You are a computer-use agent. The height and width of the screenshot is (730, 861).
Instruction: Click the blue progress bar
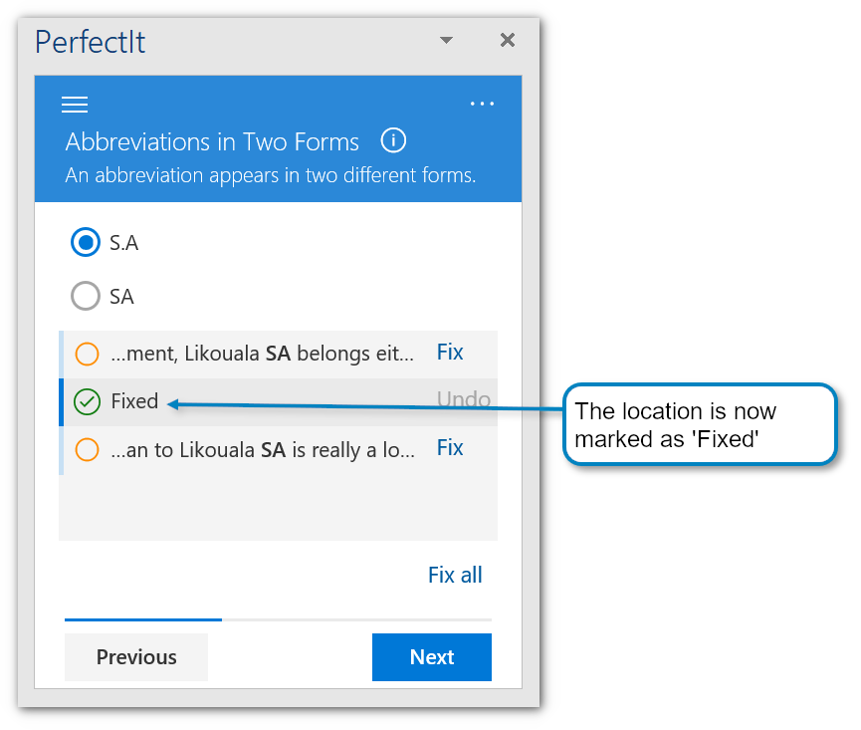143,619
